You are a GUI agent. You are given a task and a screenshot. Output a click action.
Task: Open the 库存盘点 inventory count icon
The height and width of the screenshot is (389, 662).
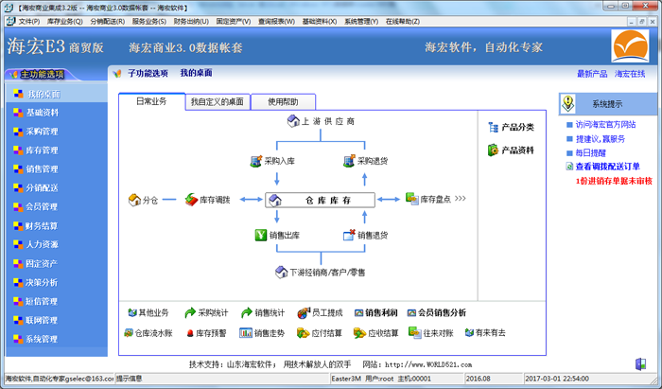(412, 199)
